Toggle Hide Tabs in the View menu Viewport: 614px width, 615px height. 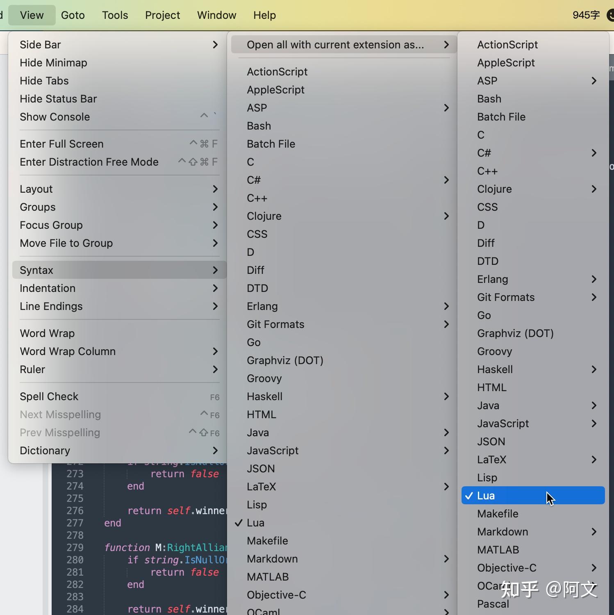click(x=119, y=81)
